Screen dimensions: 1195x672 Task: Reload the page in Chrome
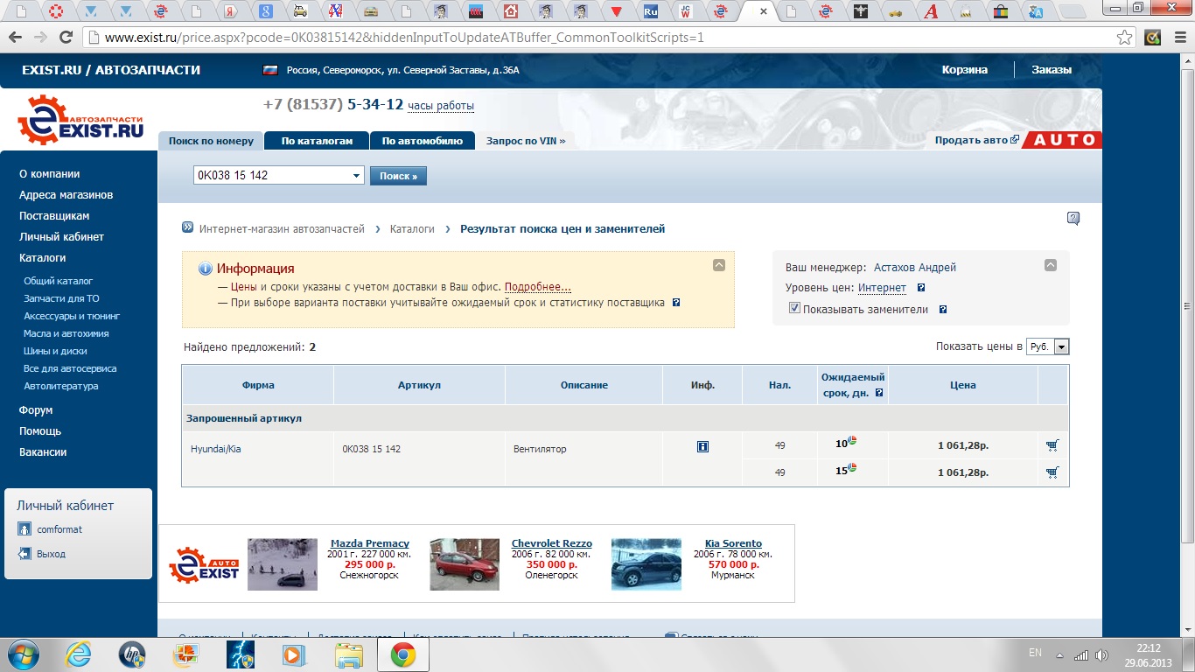tap(65, 38)
